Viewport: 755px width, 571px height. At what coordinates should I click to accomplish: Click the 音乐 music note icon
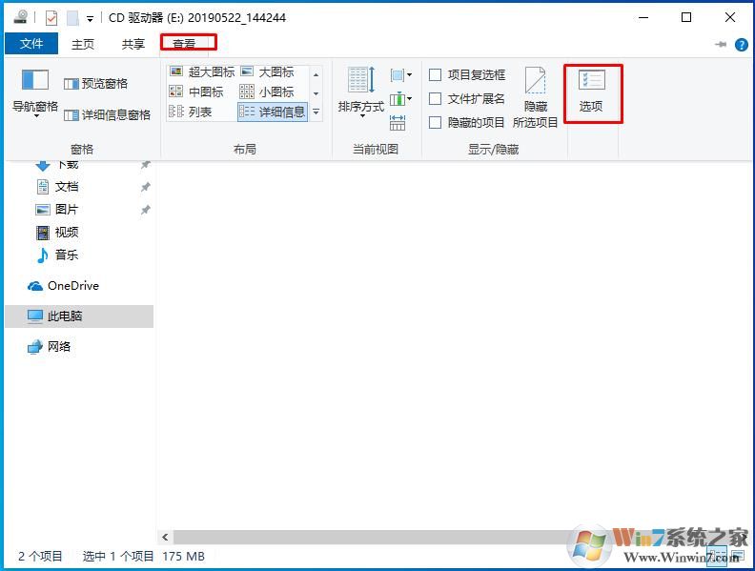coord(42,255)
